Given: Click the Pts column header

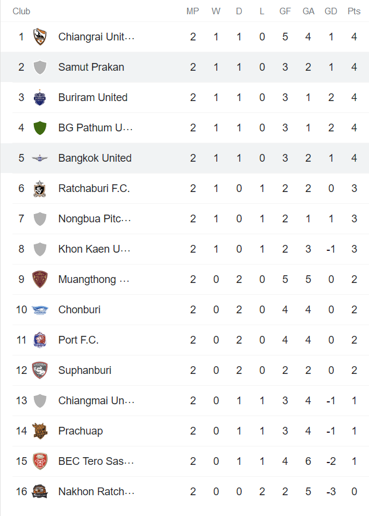Looking at the screenshot, I should pyautogui.click(x=354, y=11).
